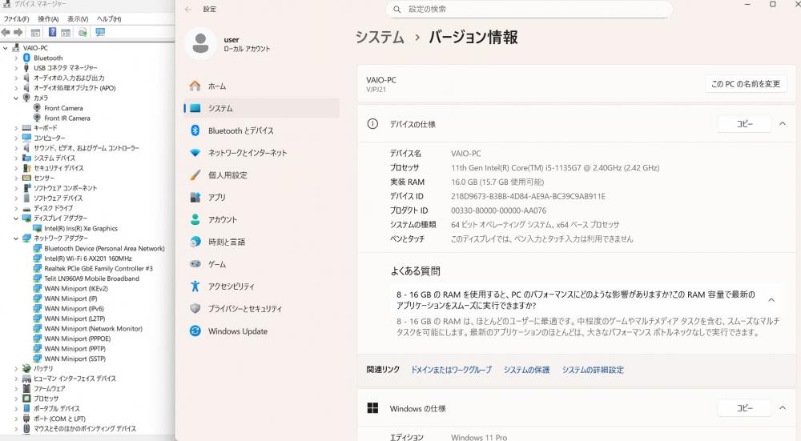Select WAN Miniport (IKEv2) entry
This screenshot has height=441, width=801.
point(75,288)
